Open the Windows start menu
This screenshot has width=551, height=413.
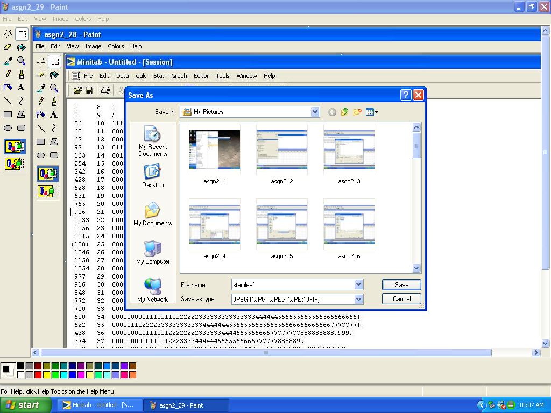point(25,405)
